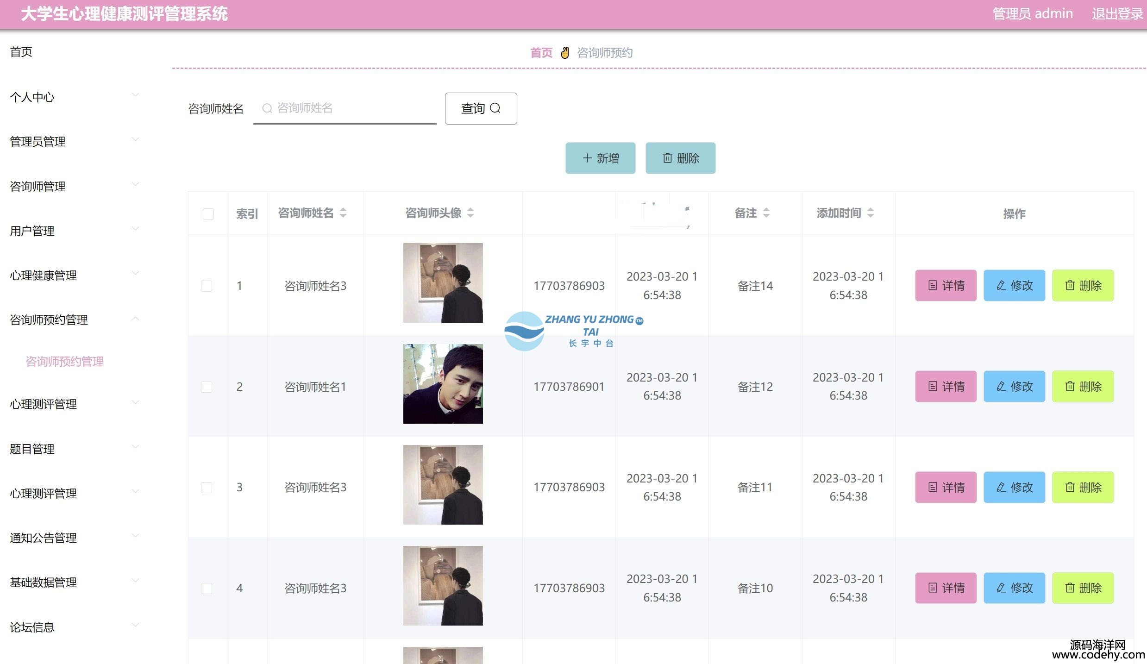Expand the 心理健康管理 menu
1147x664 pixels.
[75, 275]
